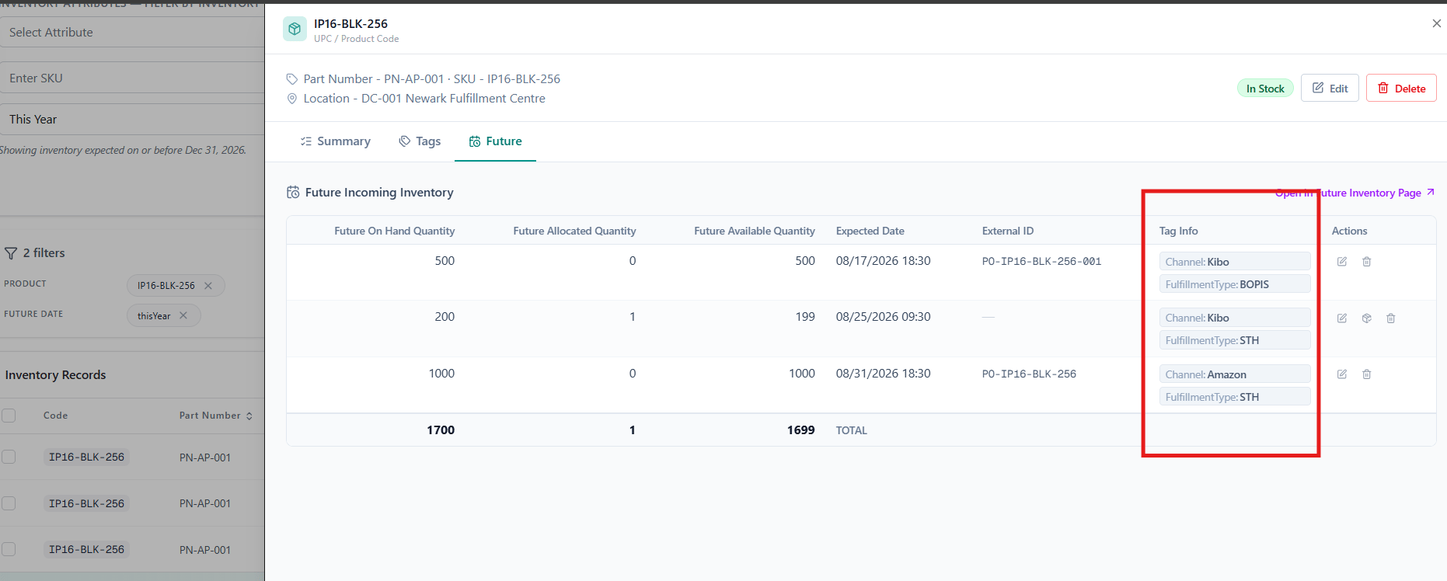Click the total available value 1699
Viewport: 1447px width, 581px height.
[x=801, y=430]
